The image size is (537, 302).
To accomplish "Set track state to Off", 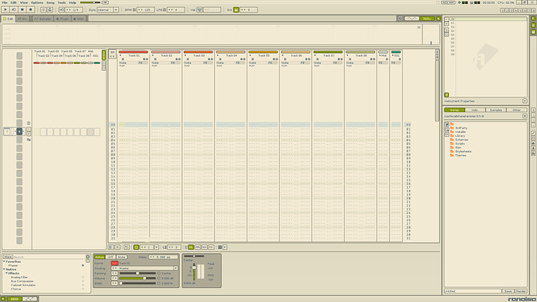I will coord(111,257).
